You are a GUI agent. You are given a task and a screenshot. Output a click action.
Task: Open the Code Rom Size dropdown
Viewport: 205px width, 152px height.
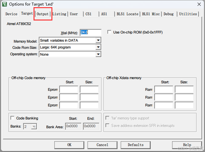point(98,47)
